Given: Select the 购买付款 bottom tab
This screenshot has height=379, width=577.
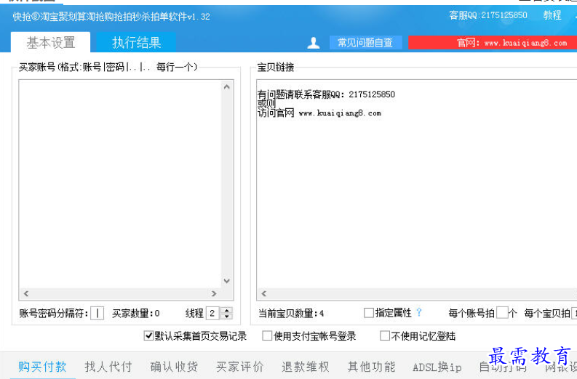Looking at the screenshot, I should [x=42, y=367].
